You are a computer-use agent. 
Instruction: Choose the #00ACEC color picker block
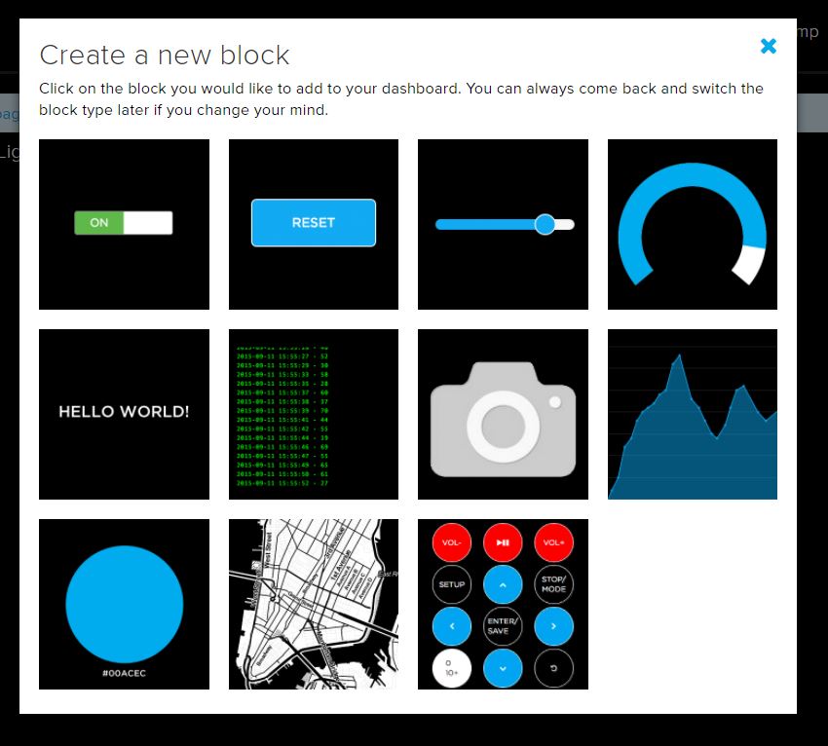tap(124, 604)
